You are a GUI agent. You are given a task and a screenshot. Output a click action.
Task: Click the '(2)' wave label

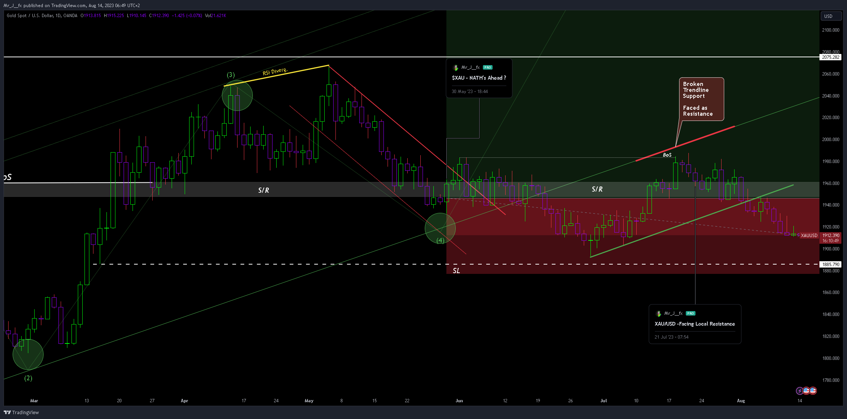tap(28, 378)
